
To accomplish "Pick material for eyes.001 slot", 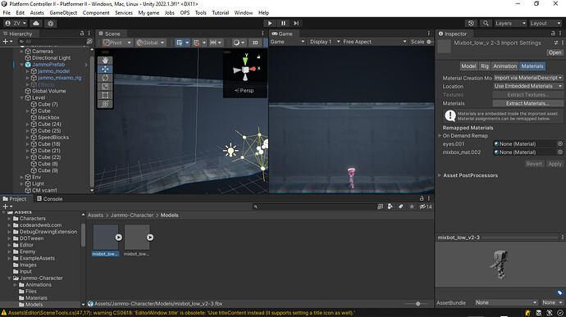I will pyautogui.click(x=560, y=143).
